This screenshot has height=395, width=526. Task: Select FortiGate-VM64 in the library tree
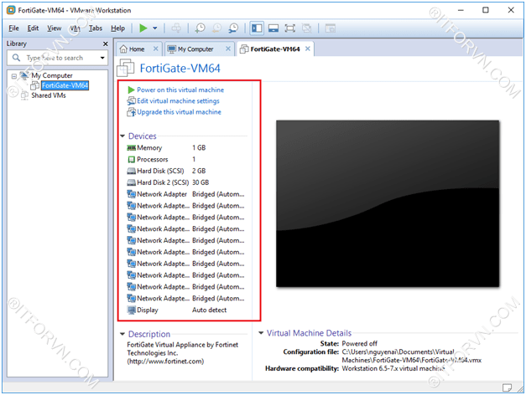point(65,85)
